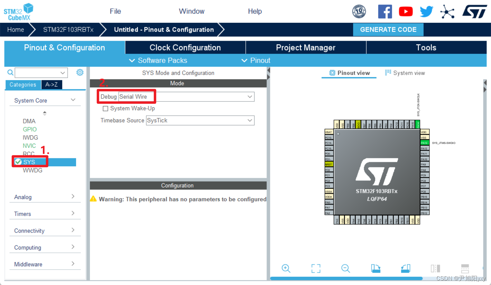
Task: Select NVIC in System Core list
Action: (x=29, y=146)
